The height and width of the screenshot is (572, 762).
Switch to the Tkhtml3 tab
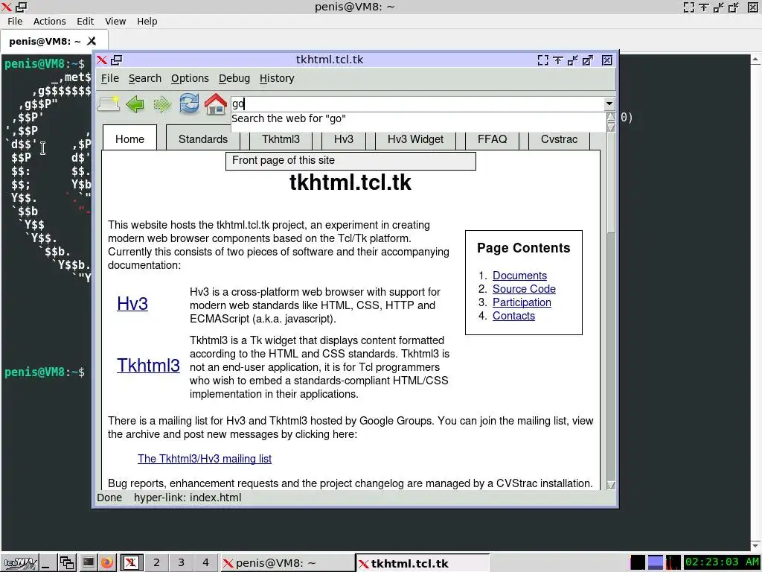281,139
